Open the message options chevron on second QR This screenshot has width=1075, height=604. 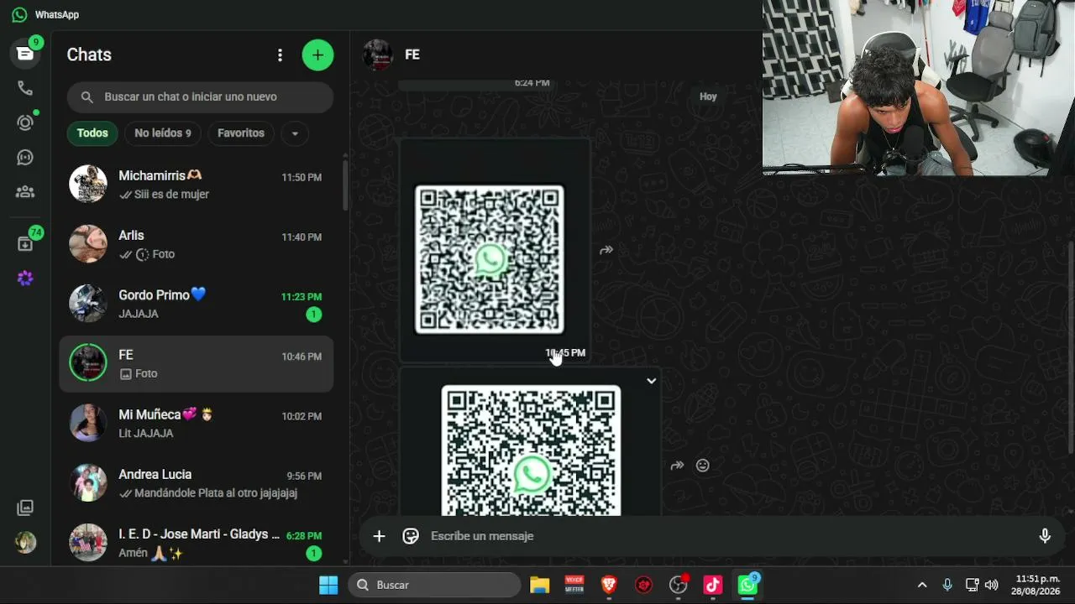[x=651, y=381]
